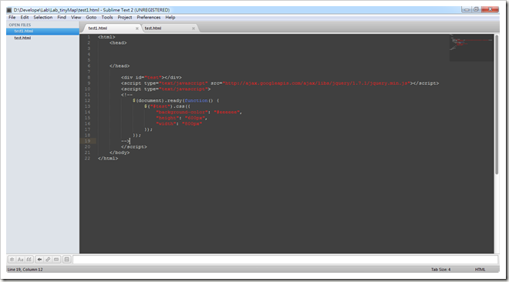Close the test1.html tab
The width and height of the screenshot is (509, 282).
point(137,29)
